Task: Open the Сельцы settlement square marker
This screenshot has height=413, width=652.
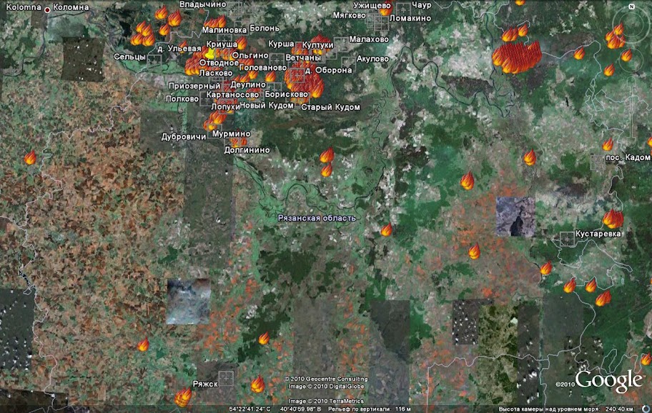Action: [x=154, y=61]
